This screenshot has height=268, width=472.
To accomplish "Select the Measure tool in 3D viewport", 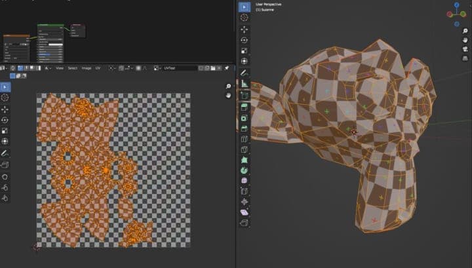I will pos(244,83).
